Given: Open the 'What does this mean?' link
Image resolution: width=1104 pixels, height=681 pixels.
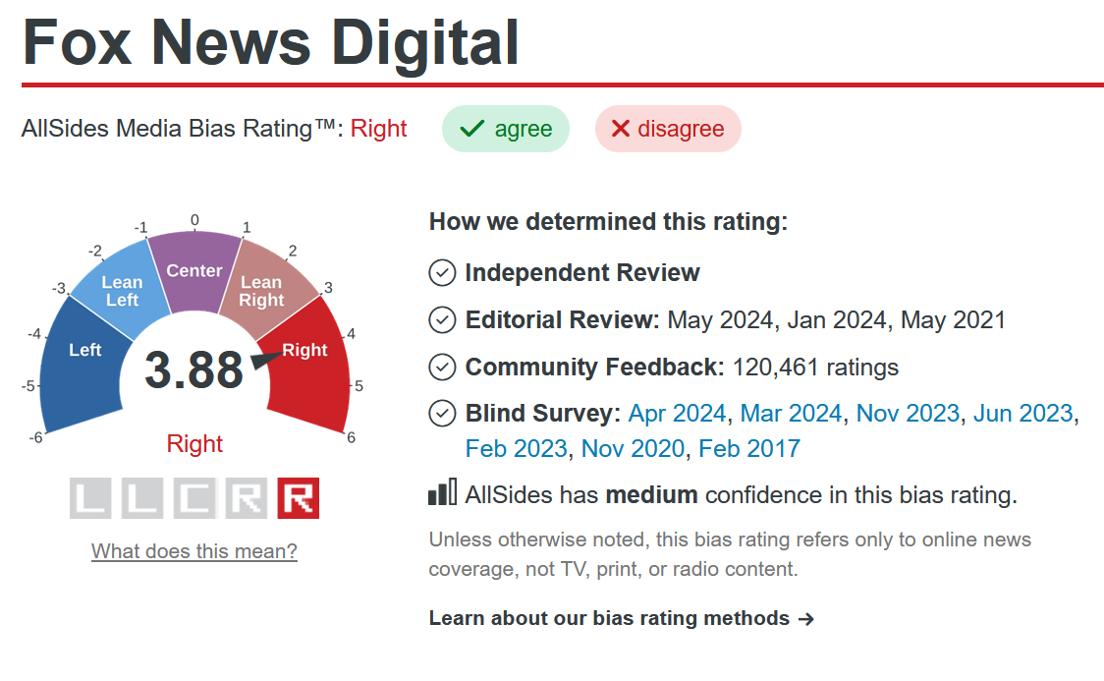Looking at the screenshot, I should (x=194, y=550).
